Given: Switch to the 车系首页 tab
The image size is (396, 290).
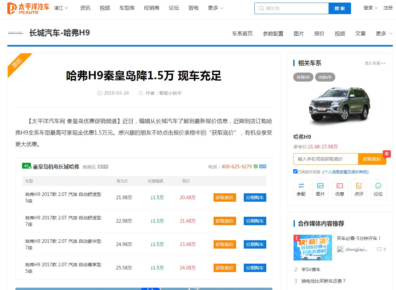Looking at the screenshot, I should [x=242, y=33].
